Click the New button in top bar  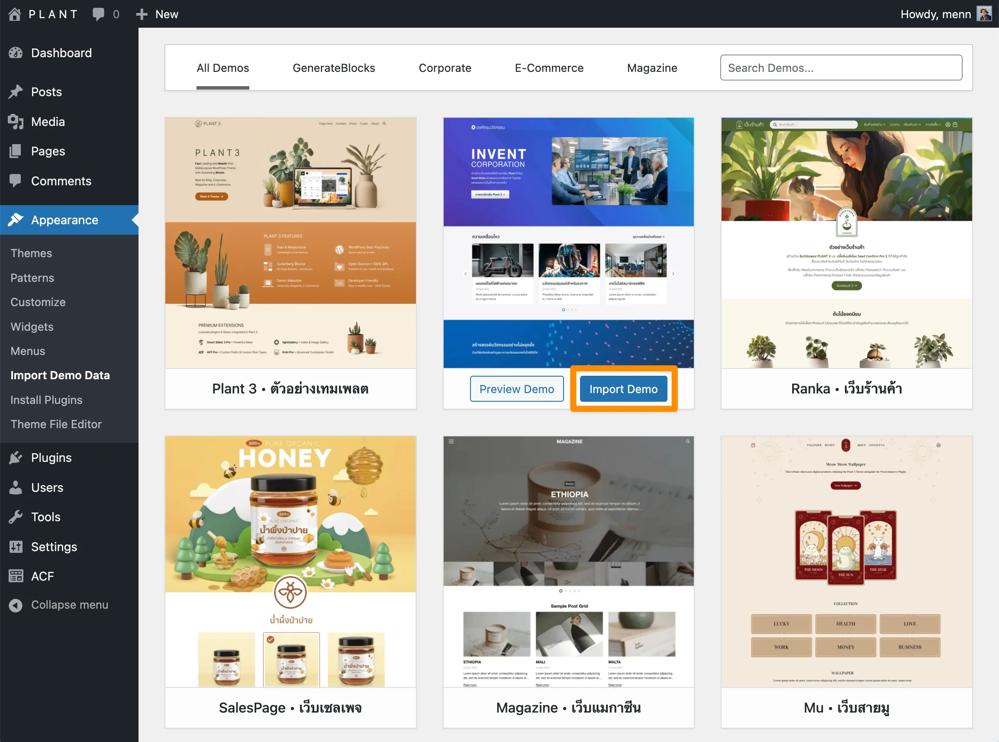point(156,13)
